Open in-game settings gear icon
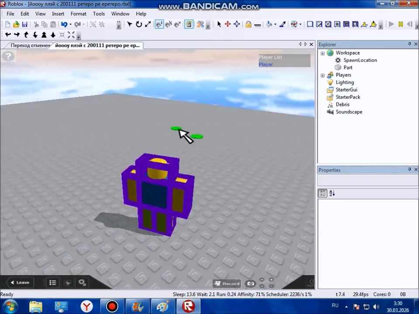 [x=82, y=283]
